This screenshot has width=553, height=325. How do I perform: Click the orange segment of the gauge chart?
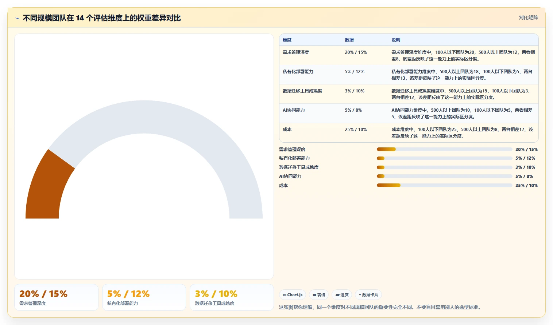coord(47,187)
